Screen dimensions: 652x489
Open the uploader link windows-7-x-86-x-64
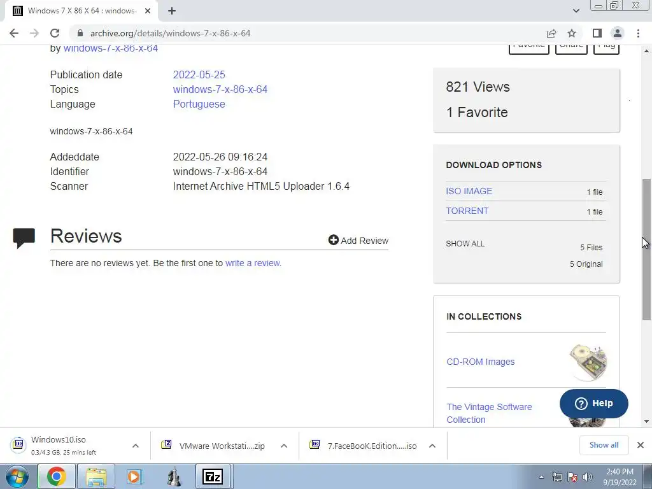tap(111, 48)
